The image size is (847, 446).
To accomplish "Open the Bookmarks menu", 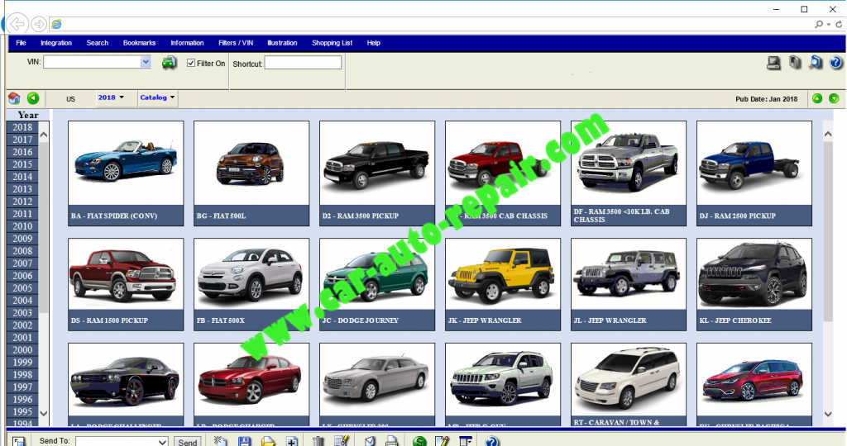I will [139, 43].
